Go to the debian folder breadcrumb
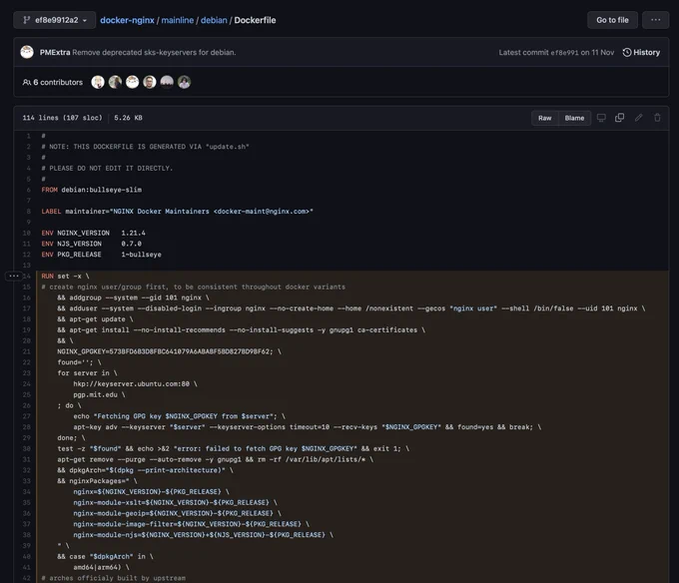 pyautogui.click(x=214, y=20)
